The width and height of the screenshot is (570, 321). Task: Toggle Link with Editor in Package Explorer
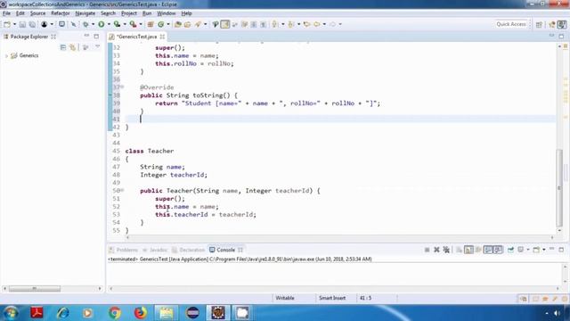pos(73,47)
